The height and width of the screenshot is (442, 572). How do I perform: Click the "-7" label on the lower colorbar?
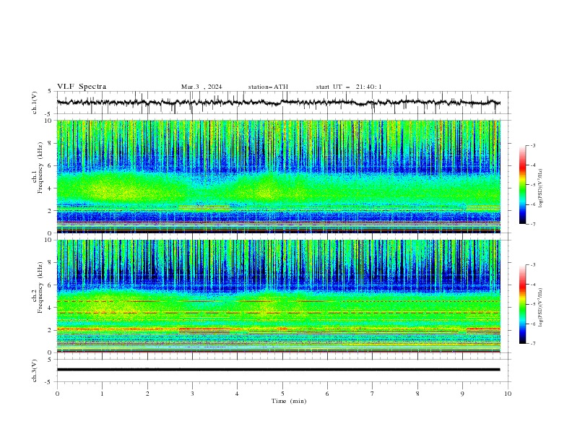(x=533, y=344)
